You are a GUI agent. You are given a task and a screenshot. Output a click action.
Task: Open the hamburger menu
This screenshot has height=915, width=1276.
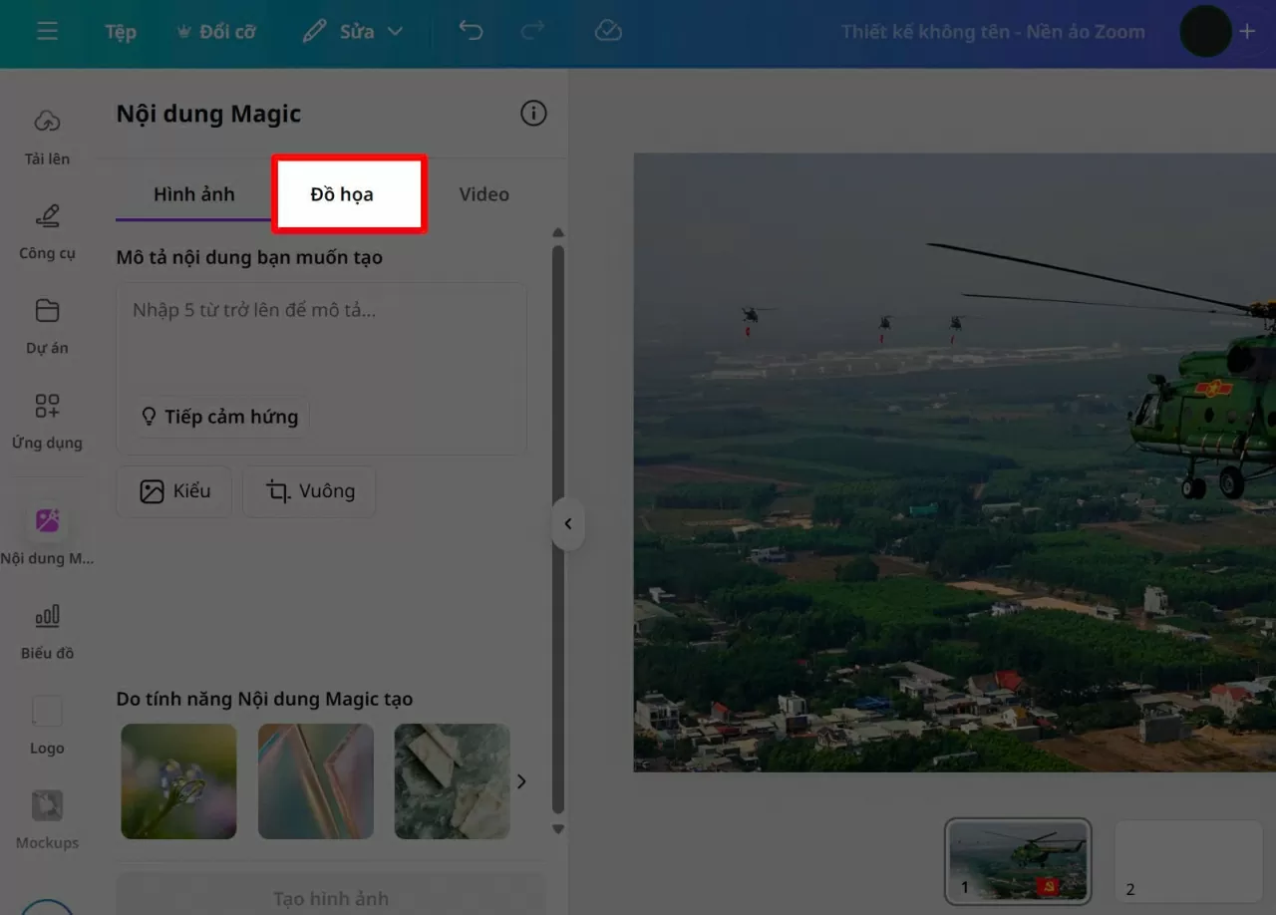[x=47, y=29]
